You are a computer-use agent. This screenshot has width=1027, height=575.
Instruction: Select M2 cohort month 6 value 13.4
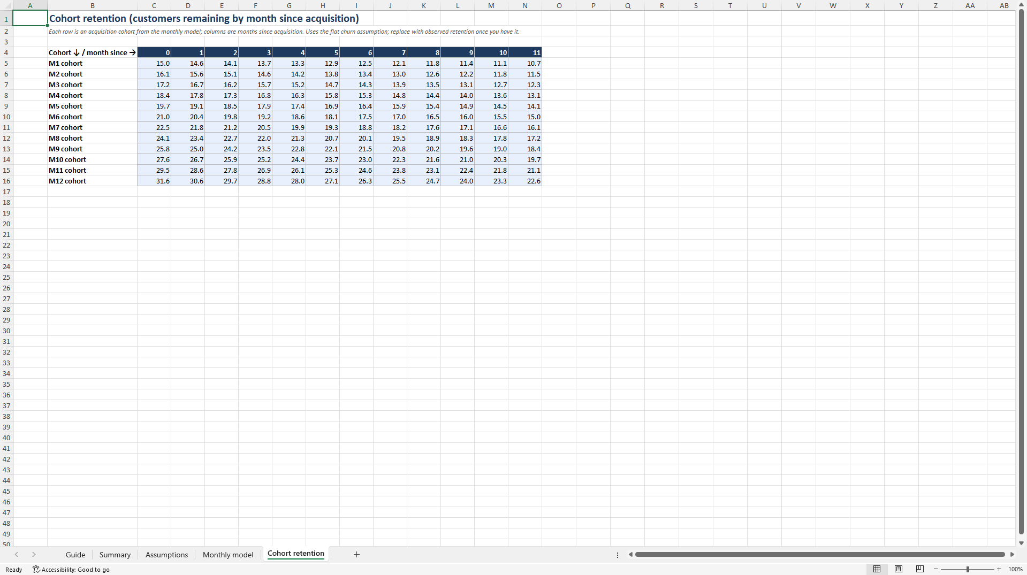(x=356, y=74)
